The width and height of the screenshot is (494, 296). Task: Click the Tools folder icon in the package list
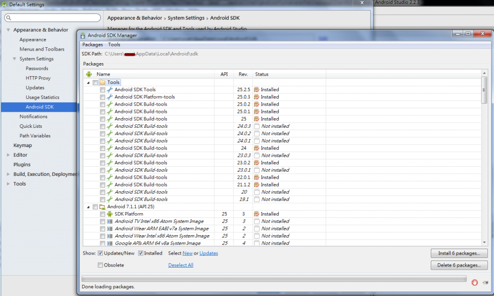coord(102,82)
